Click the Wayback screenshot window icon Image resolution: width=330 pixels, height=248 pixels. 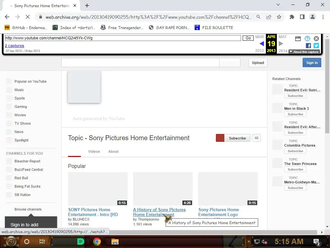[298, 39]
